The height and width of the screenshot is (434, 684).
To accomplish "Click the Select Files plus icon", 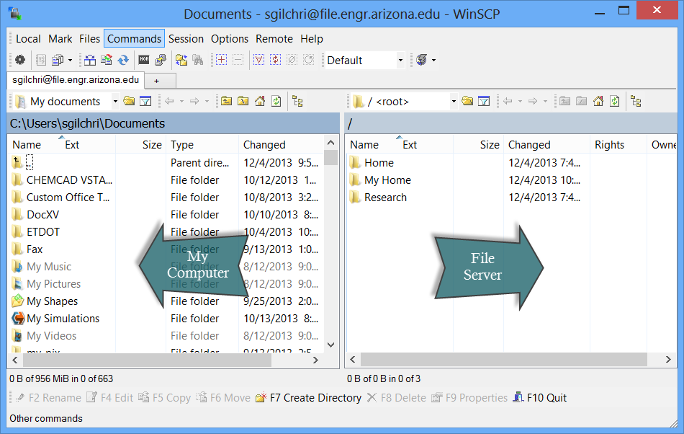I will 221,60.
